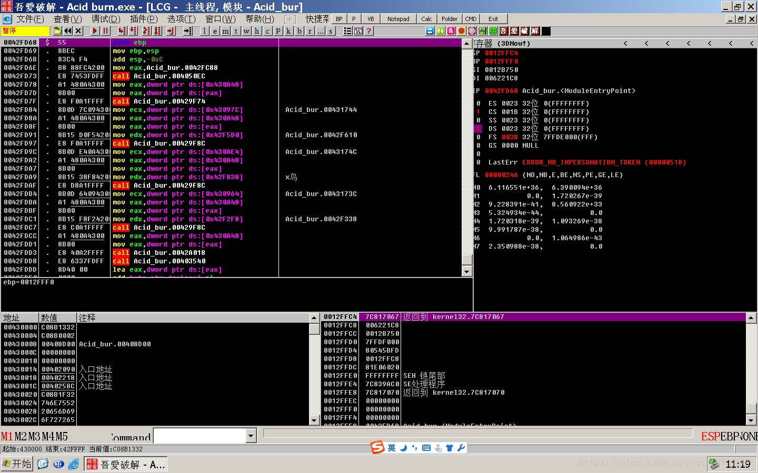Open Threads window with 't' button
Image resolution: width=758 pixels, height=473 pixels.
coord(236,31)
